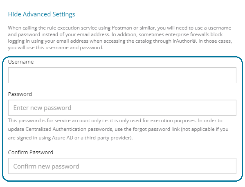The image size is (245, 187).
Task: Click the 'Enter new password' placeholder text
Action: [x=43, y=108]
